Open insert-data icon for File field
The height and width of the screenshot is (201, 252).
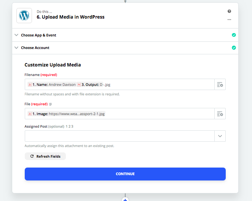pyautogui.click(x=220, y=114)
